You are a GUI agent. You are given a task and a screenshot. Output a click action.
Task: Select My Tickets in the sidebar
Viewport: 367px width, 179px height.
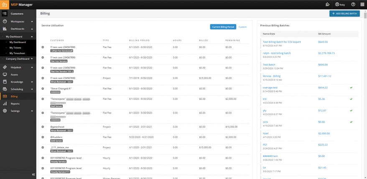point(16,48)
